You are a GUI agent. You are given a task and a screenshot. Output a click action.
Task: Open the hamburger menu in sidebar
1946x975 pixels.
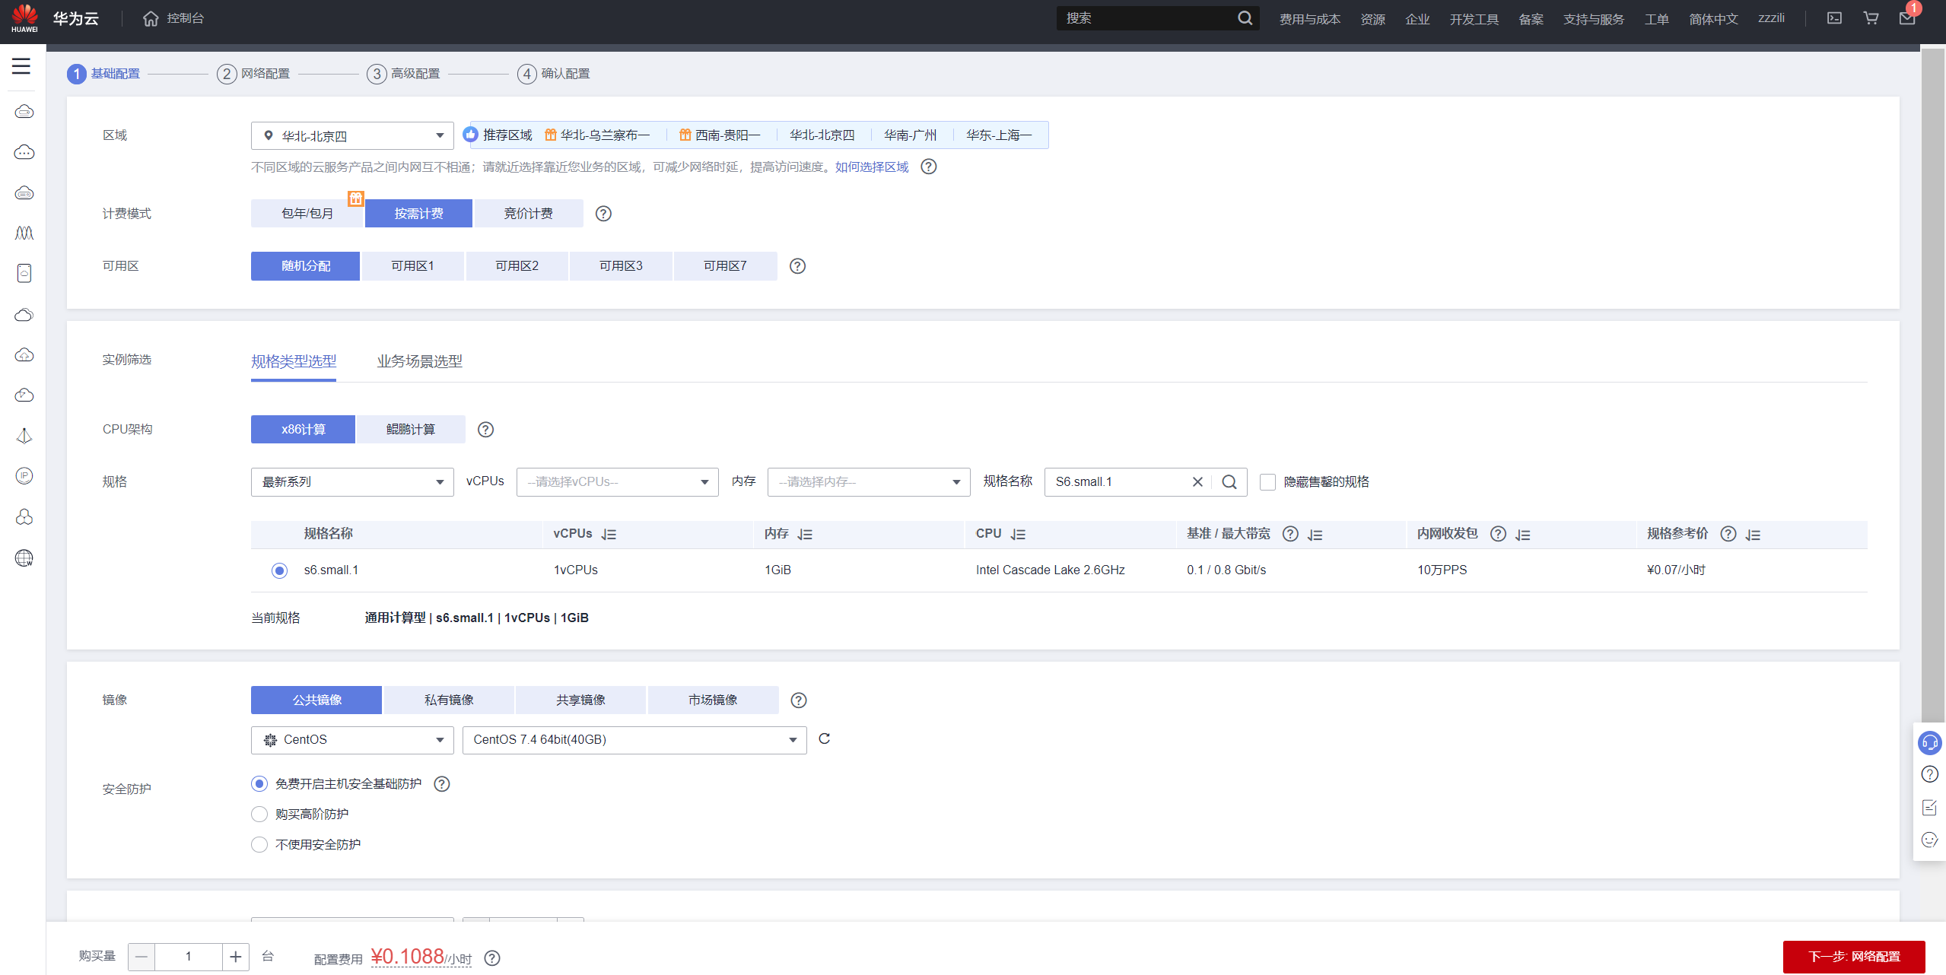pos(21,66)
